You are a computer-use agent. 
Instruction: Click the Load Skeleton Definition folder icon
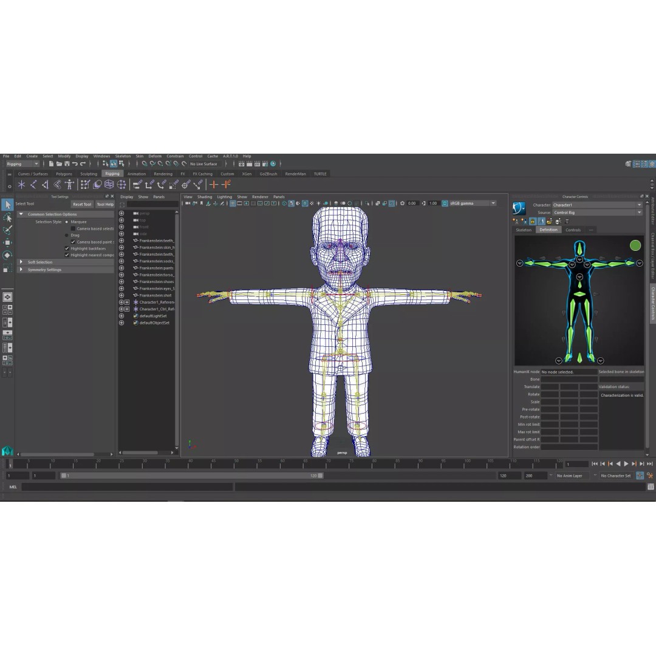549,221
